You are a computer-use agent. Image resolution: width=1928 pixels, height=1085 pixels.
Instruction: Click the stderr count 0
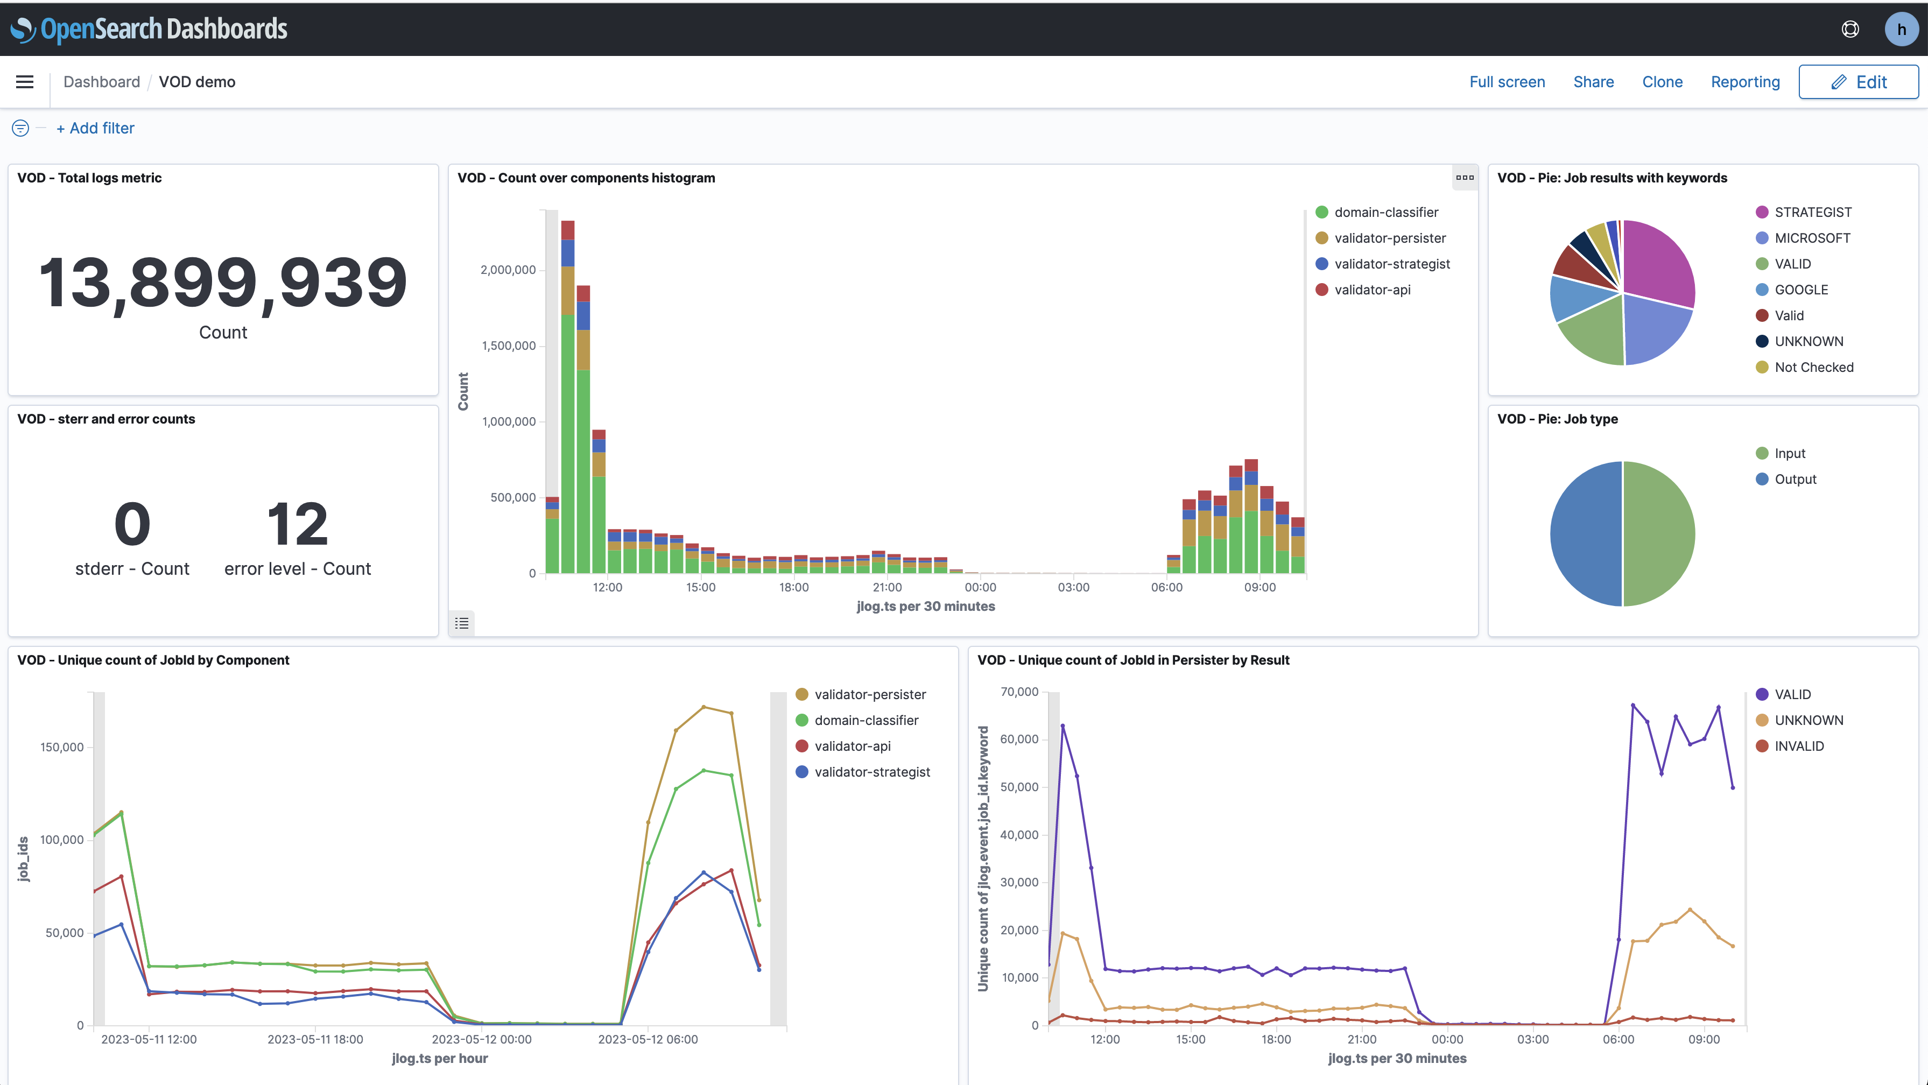tap(132, 524)
